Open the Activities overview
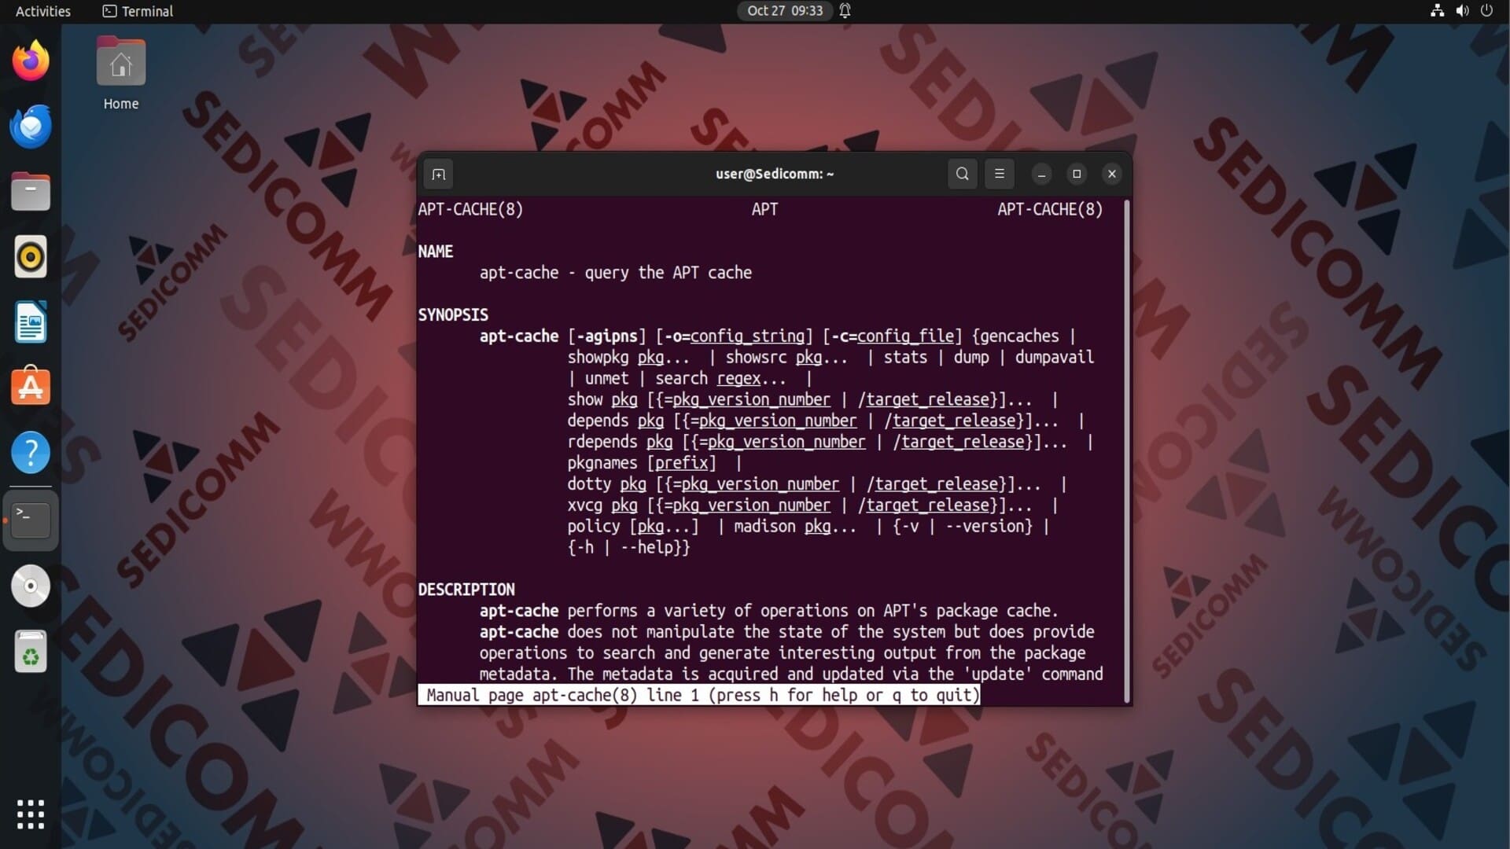This screenshot has height=849, width=1510. [43, 11]
